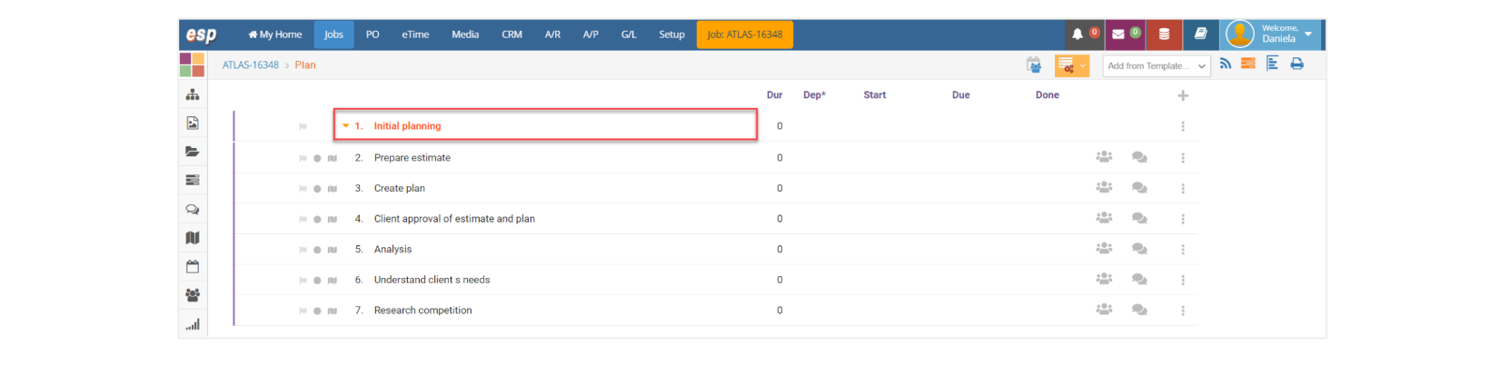
Task: Toggle status dot for Analysis task
Action: click(317, 250)
